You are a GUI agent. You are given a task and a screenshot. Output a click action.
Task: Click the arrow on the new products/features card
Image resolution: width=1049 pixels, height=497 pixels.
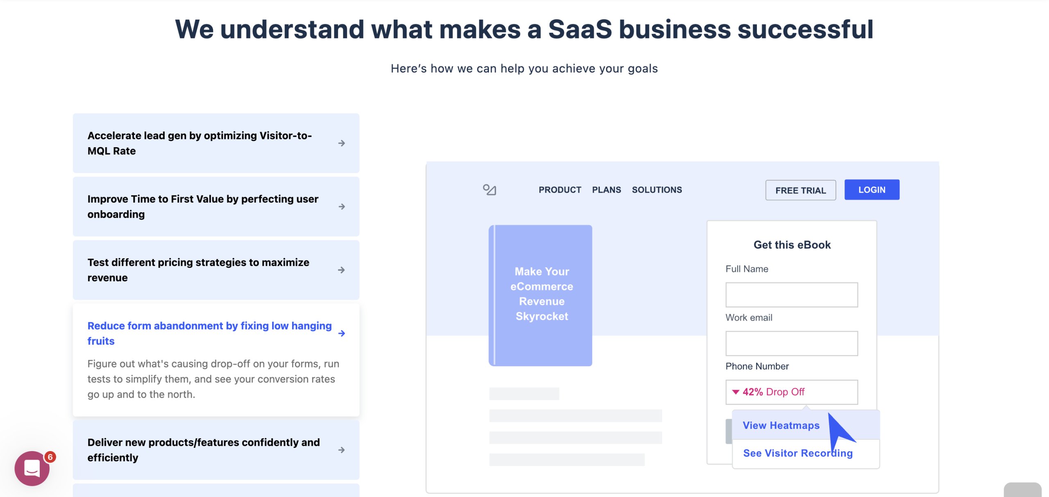pyautogui.click(x=341, y=450)
